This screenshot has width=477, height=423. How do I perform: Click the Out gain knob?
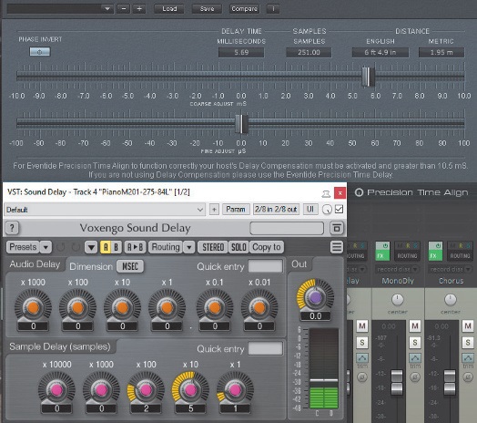(x=315, y=297)
